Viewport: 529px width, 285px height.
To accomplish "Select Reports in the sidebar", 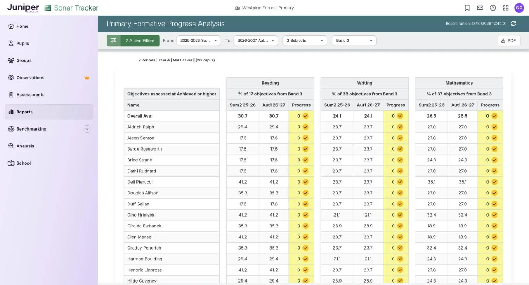I will pos(49,112).
